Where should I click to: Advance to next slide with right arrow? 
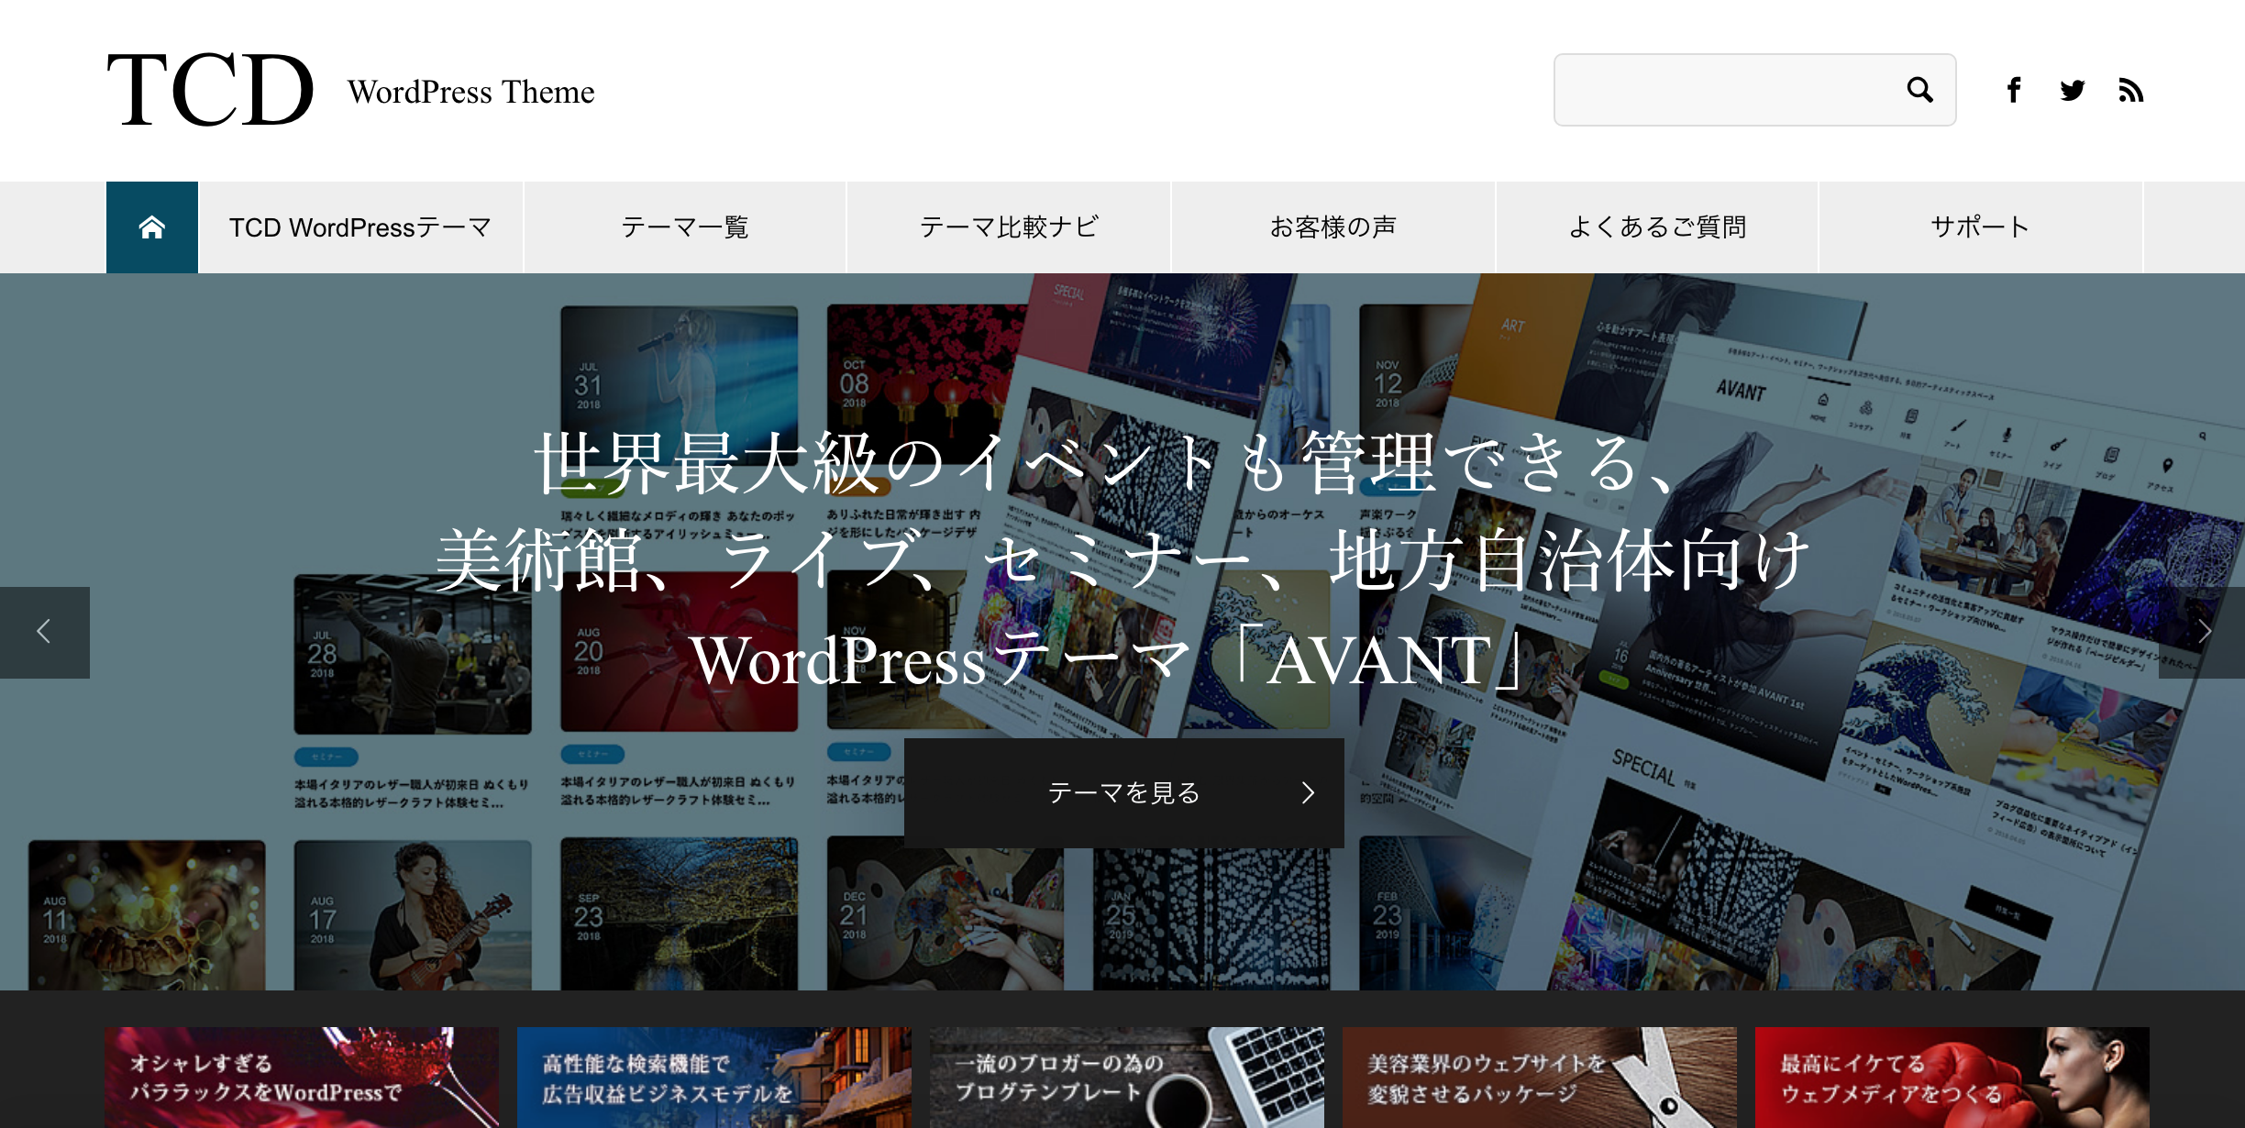click(x=2203, y=632)
